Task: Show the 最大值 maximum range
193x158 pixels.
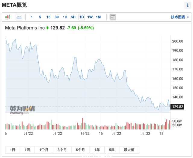Action: (x=129, y=150)
